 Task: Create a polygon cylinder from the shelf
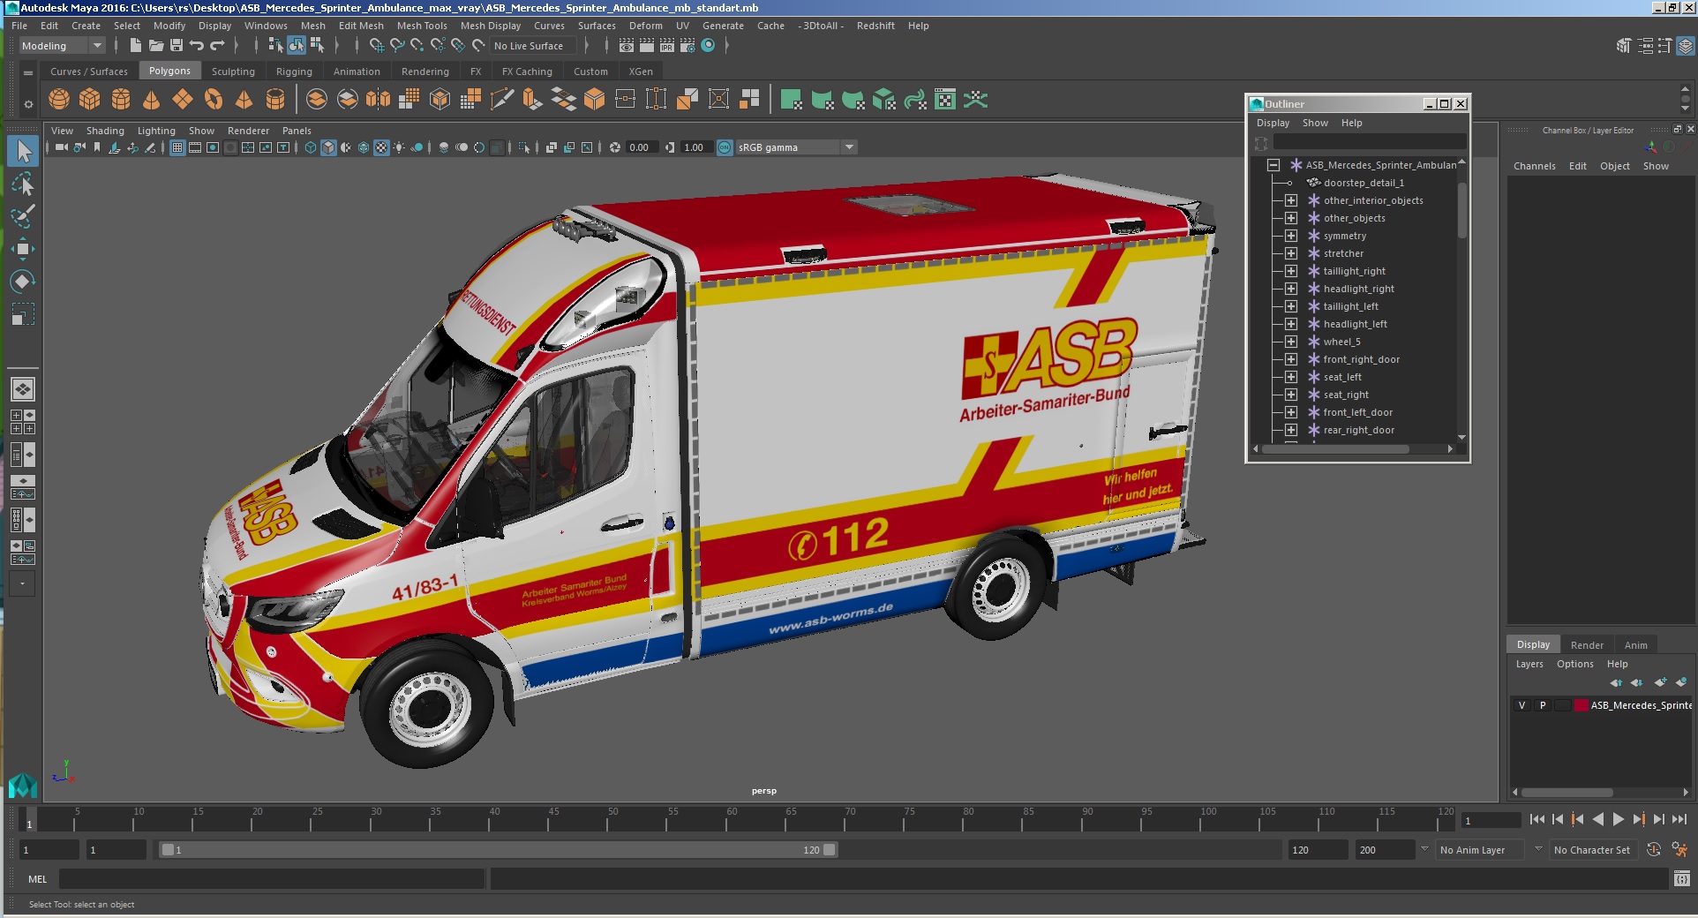[x=121, y=100]
